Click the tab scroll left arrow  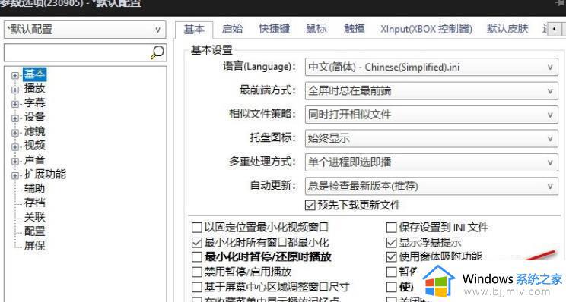point(554,29)
